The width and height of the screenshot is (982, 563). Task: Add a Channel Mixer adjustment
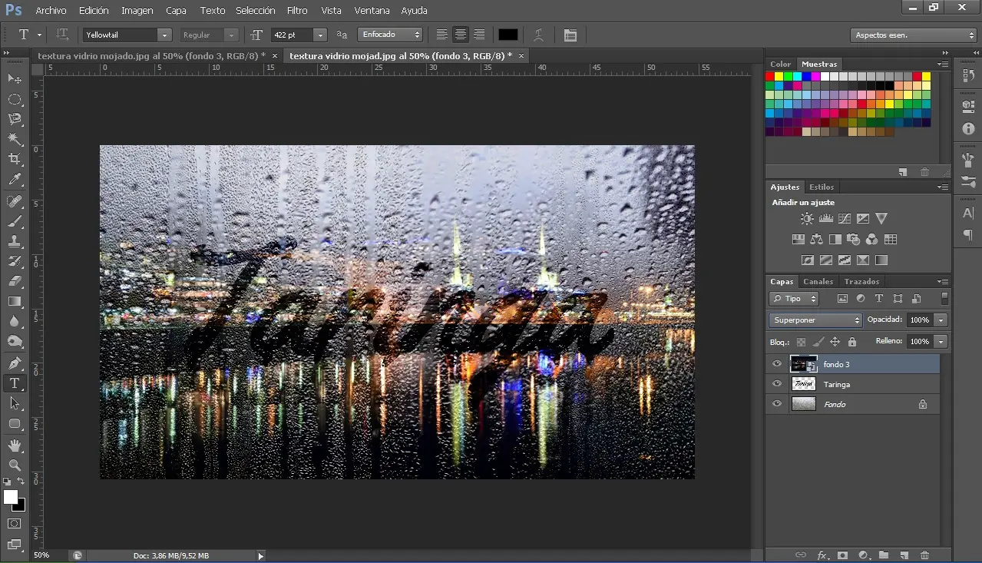pyautogui.click(x=871, y=240)
